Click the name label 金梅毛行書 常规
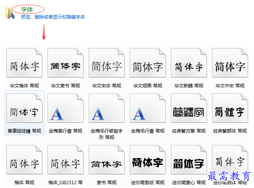Image resolution: width=254 pixels, height=188 pixels. pos(148,131)
